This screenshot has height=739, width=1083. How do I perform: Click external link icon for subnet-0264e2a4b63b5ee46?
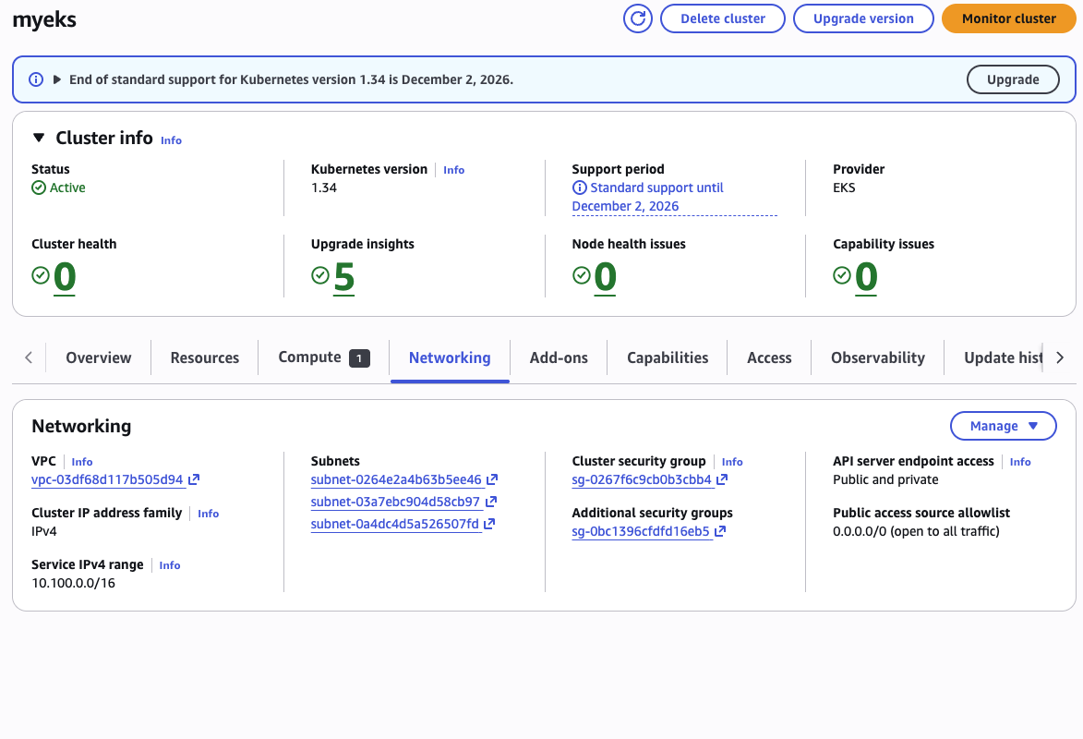492,480
